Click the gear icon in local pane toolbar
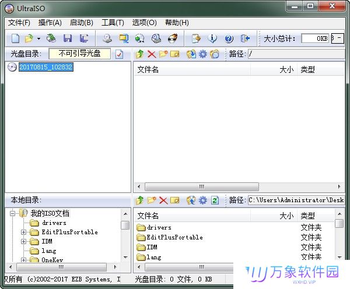The width and height of the screenshot is (350, 289). [203, 200]
